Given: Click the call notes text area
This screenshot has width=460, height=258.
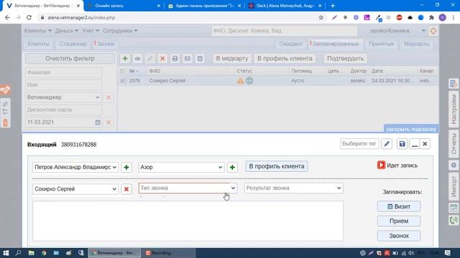Looking at the screenshot, I should 188,221.
